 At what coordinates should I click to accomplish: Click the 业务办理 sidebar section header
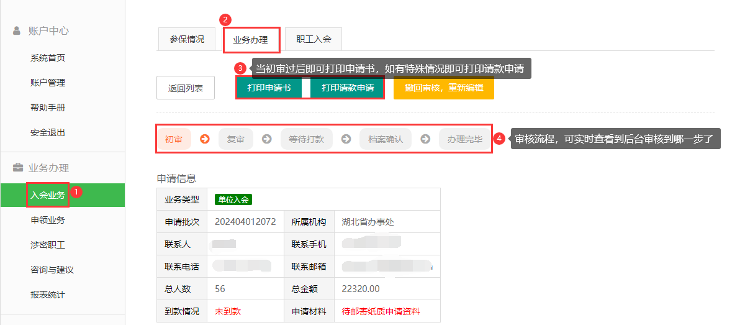click(48, 168)
